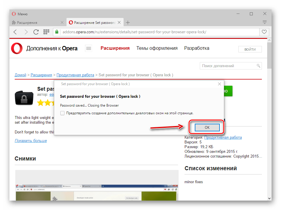Open a new tab with plus icon
Image resolution: width=281 pixels, height=210 pixels.
[128, 23]
